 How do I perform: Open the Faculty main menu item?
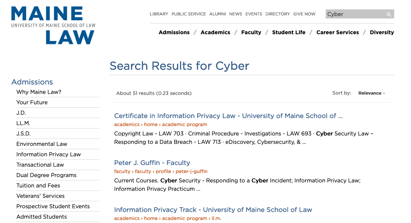click(251, 32)
